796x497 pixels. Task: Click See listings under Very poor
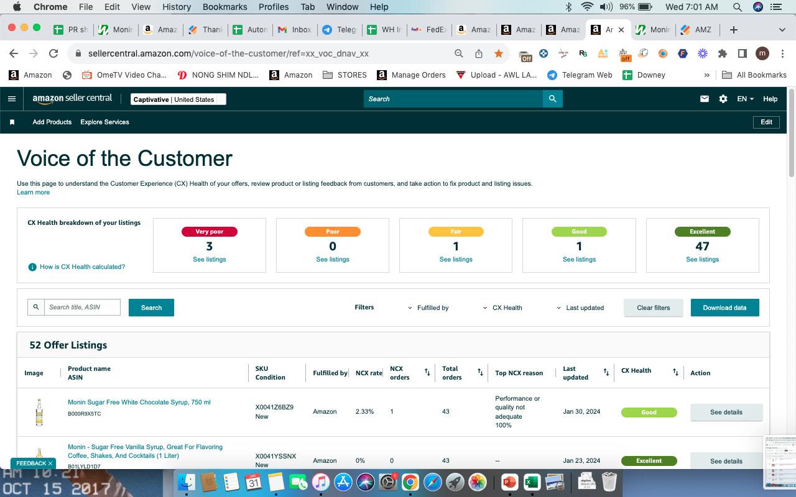tap(210, 259)
